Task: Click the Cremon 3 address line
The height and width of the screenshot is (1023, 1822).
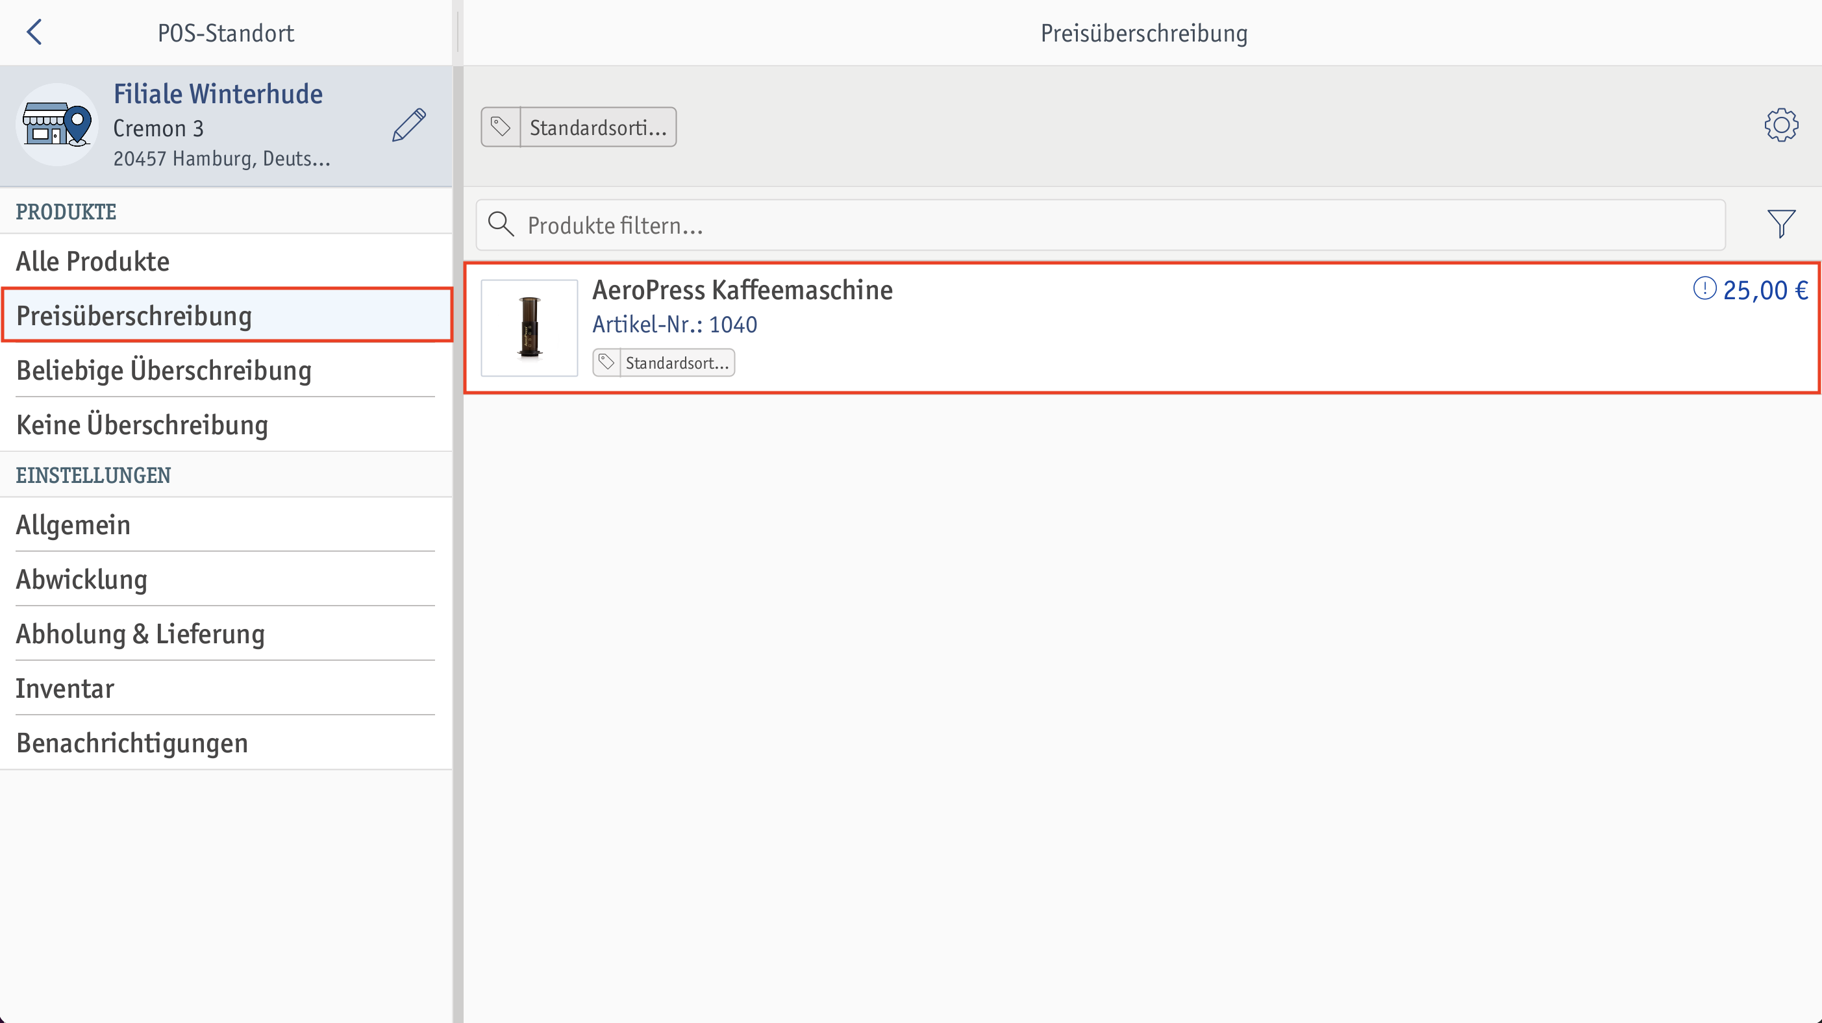Action: point(158,129)
